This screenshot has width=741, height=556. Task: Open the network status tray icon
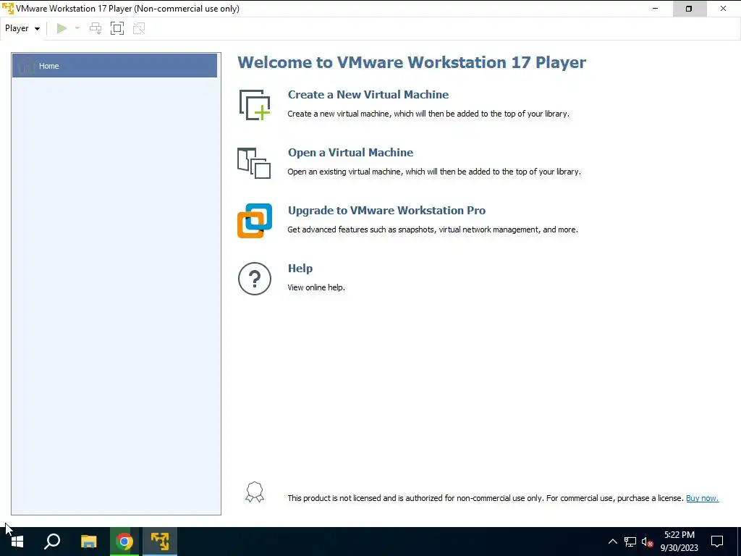(630, 542)
